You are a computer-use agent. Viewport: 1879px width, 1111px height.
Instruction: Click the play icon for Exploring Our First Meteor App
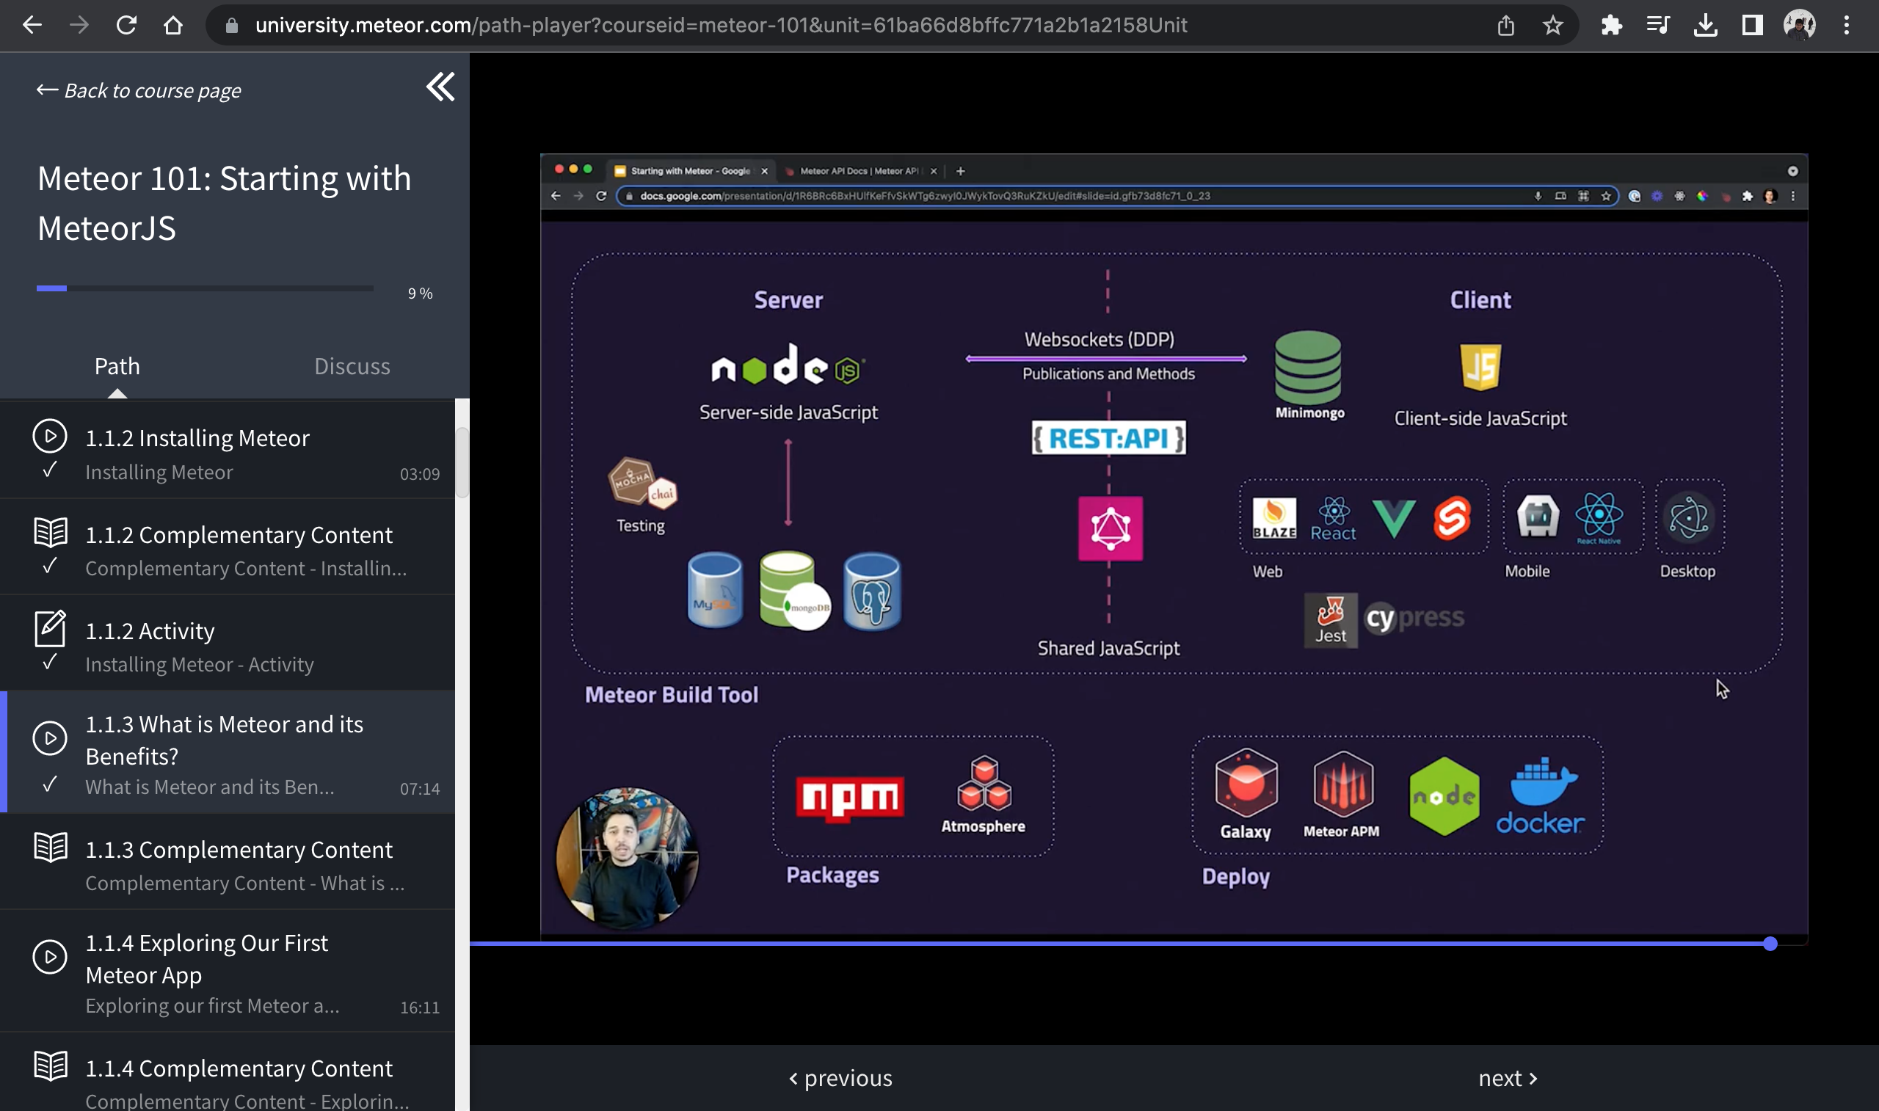pos(49,956)
